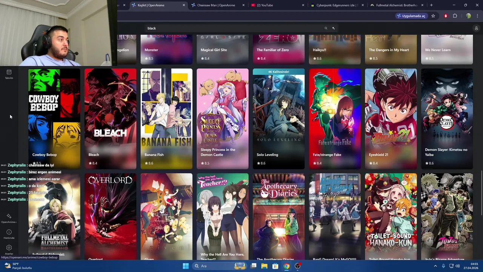Open the JoJo's Bizarre Adventure card
Screen dimensions: 483x272
pyautogui.click(x=447, y=217)
